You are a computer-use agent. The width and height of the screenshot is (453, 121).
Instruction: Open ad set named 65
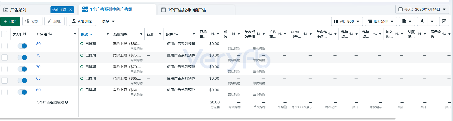38,78
